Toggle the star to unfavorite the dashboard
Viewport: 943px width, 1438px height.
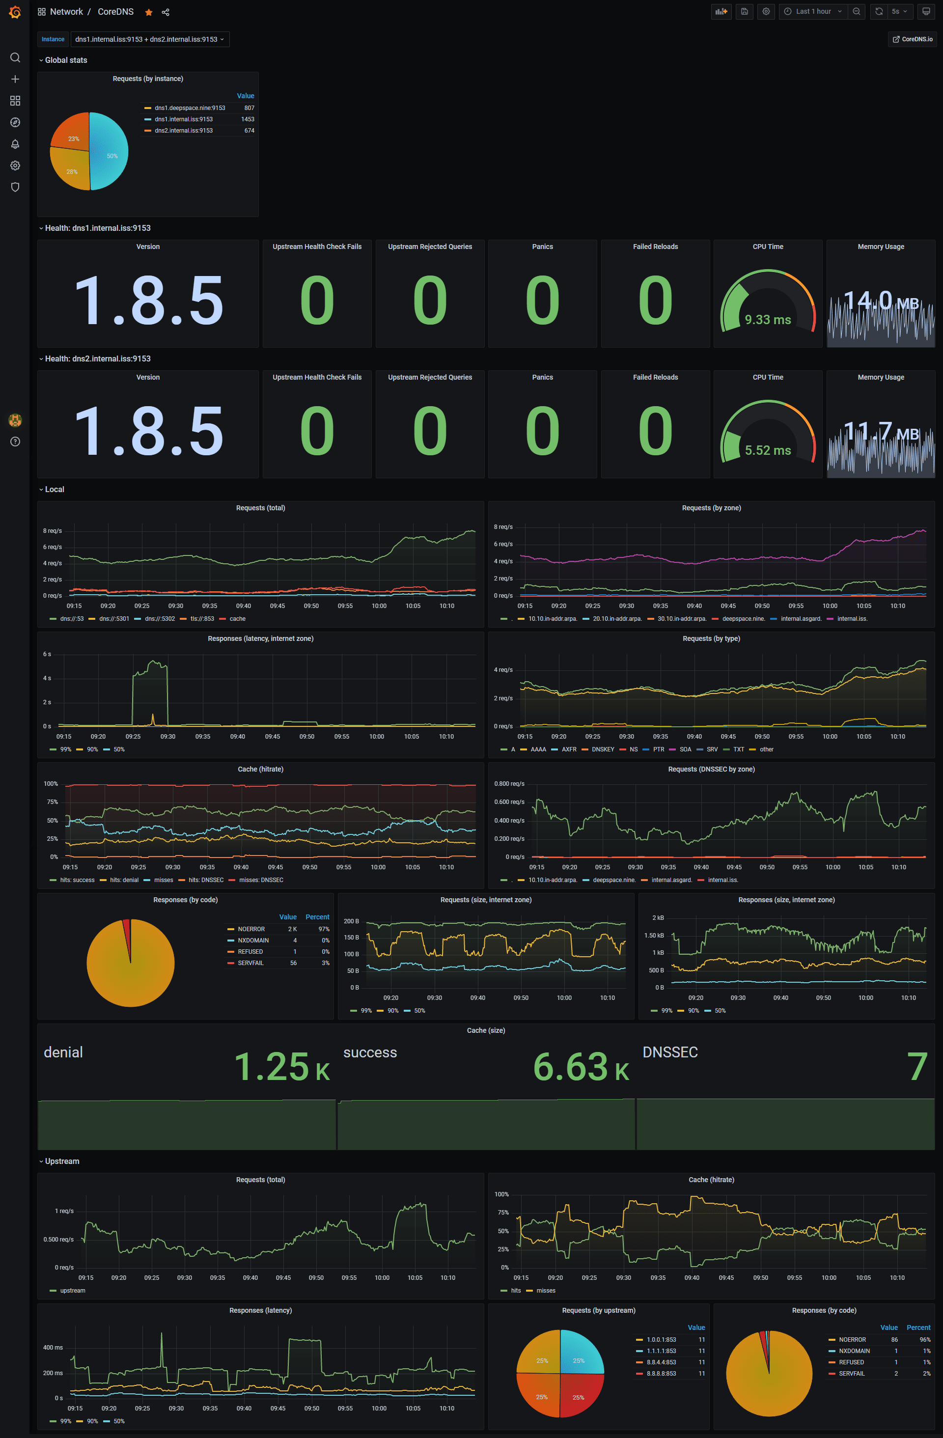pyautogui.click(x=149, y=12)
